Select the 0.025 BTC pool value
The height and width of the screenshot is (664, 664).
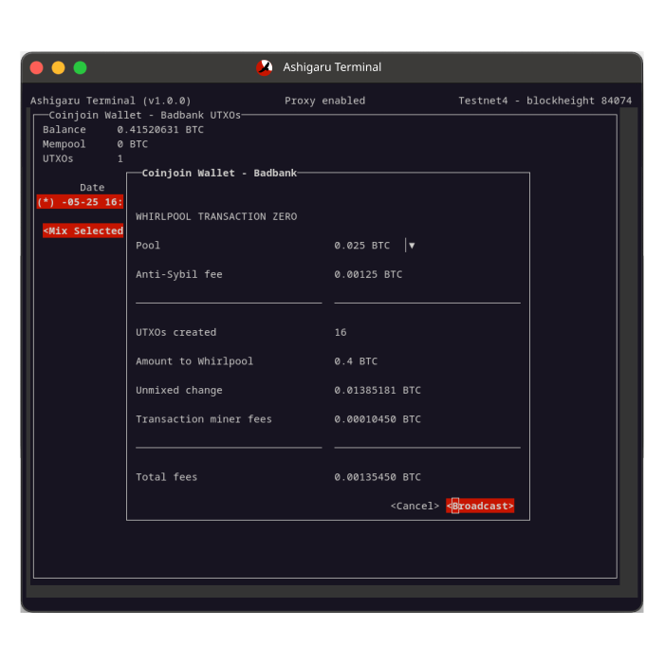pos(361,246)
